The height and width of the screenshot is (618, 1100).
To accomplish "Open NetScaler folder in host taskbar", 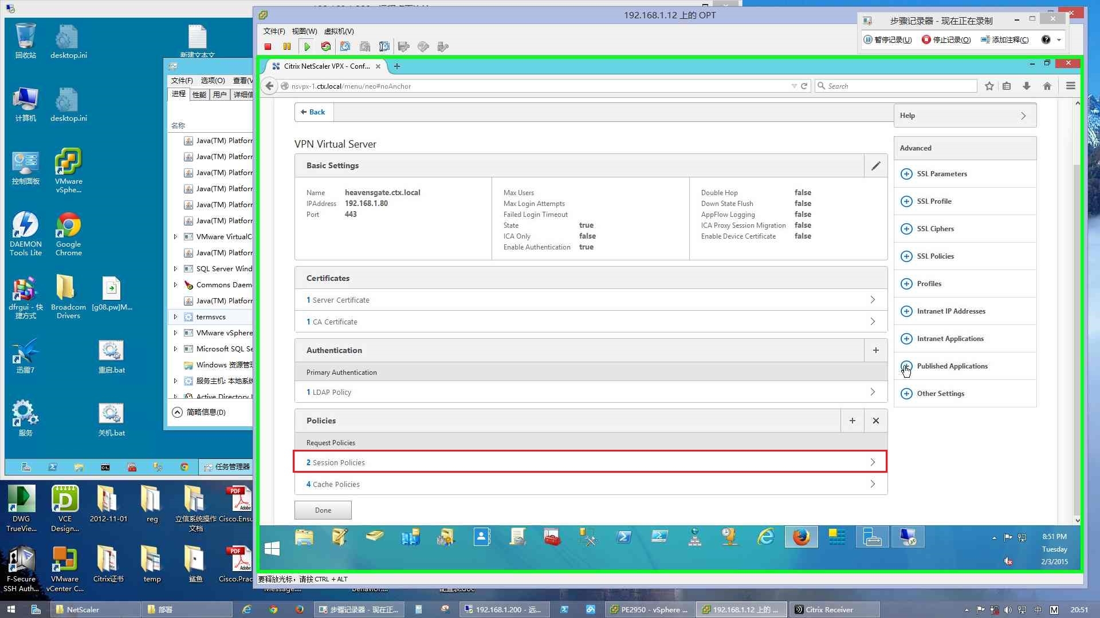I will pyautogui.click(x=95, y=609).
